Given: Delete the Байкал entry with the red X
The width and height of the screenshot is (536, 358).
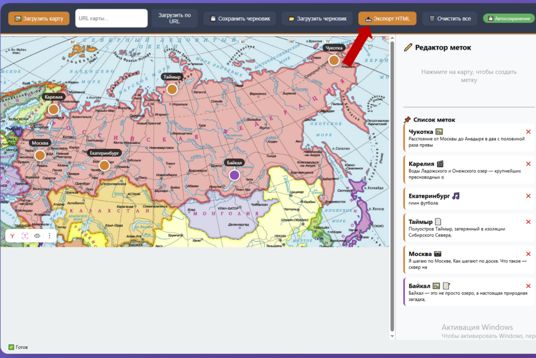Looking at the screenshot, I should tap(528, 286).
